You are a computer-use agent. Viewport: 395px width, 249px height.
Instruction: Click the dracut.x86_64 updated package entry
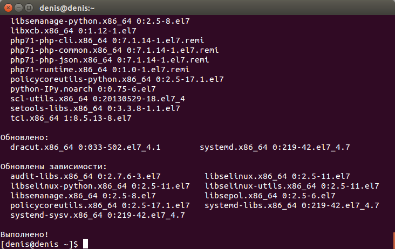pos(85,147)
